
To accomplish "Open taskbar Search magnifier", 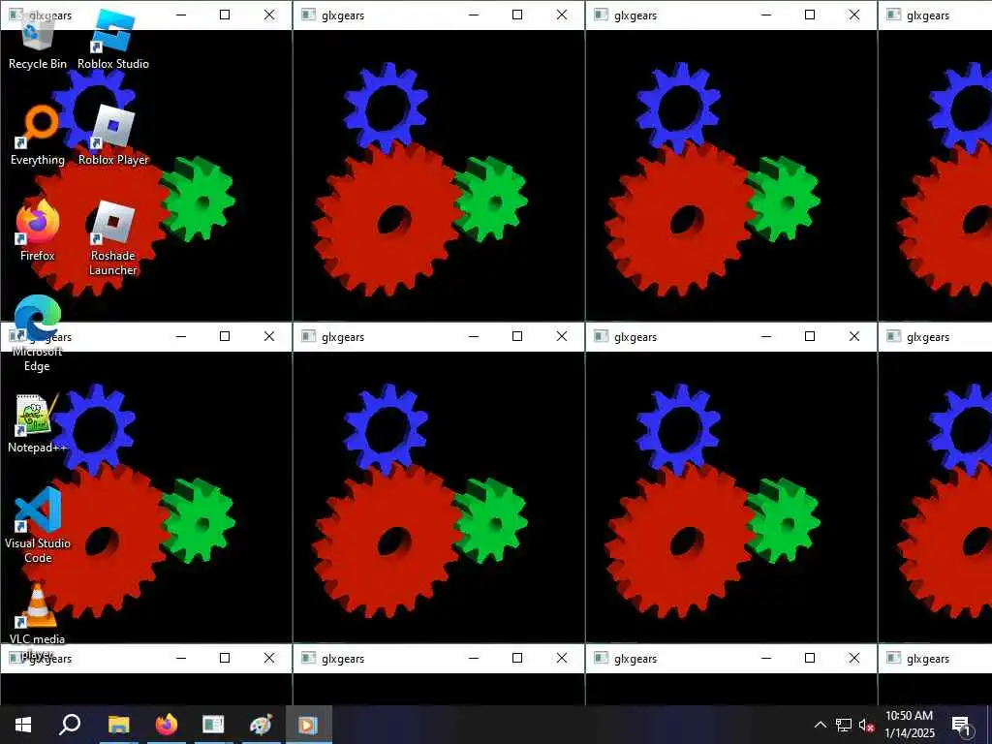I will click(x=70, y=725).
